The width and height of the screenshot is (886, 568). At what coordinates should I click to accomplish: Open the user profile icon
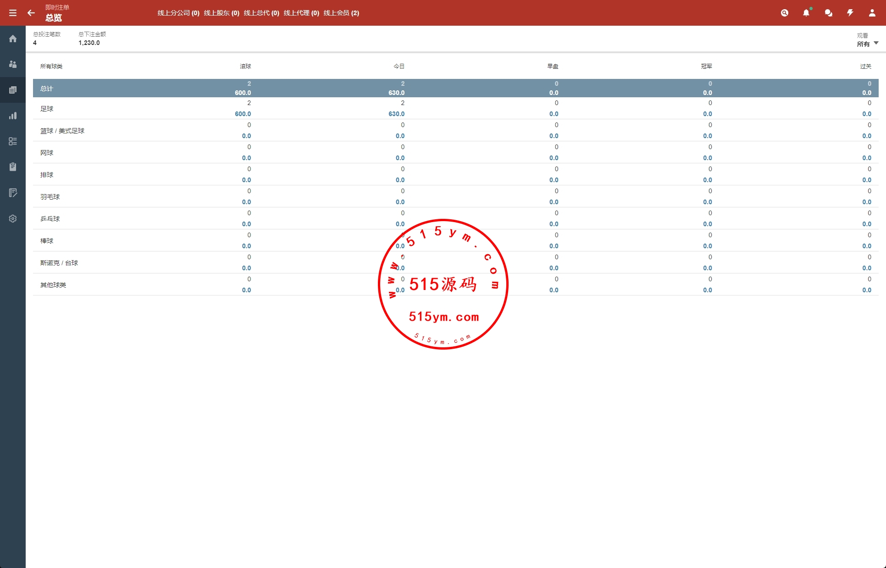click(872, 13)
